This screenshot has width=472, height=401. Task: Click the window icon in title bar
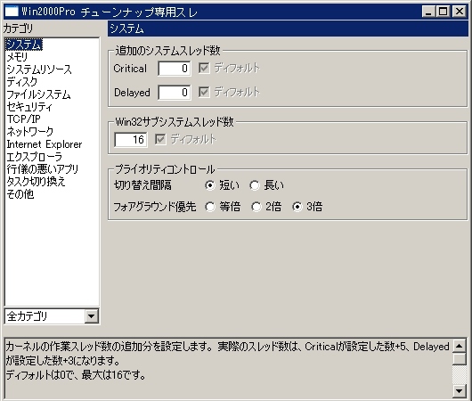(12, 12)
